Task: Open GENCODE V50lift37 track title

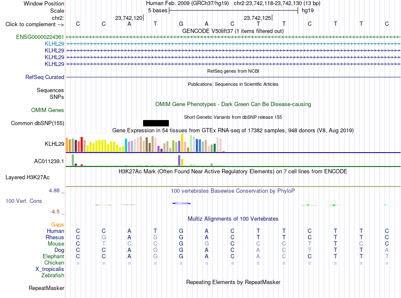Action: [x=233, y=31]
